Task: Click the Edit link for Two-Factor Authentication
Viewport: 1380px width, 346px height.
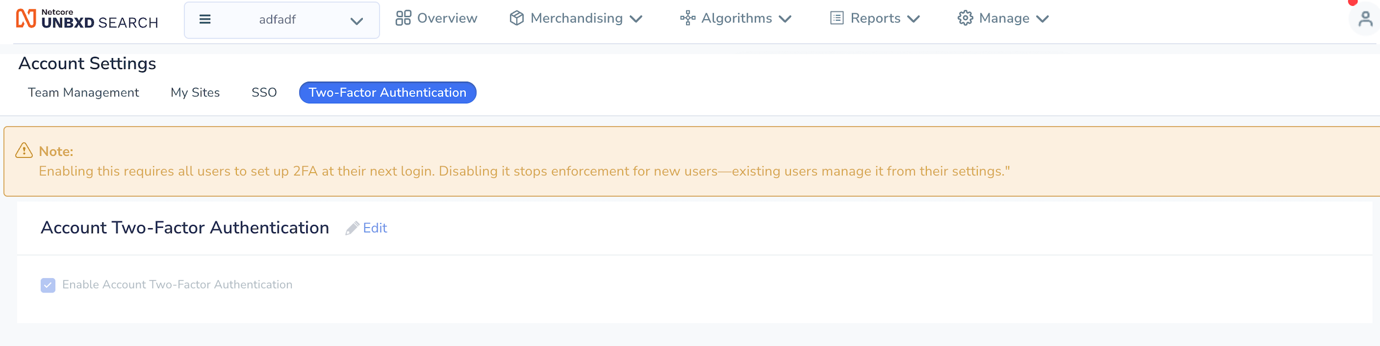Action: (x=375, y=228)
